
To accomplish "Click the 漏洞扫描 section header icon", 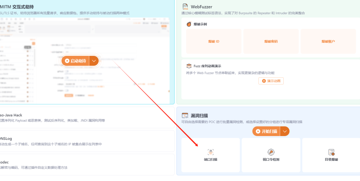I will point(185,116).
